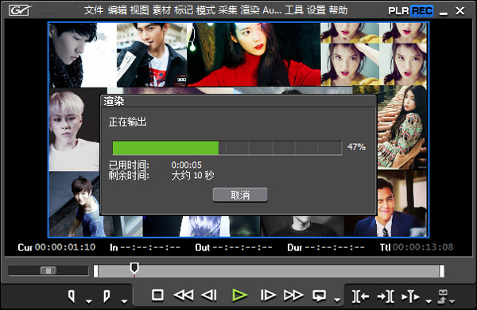Image resolution: width=477 pixels, height=310 pixels.
Task: Open the 渲染 menu
Action: tap(250, 10)
